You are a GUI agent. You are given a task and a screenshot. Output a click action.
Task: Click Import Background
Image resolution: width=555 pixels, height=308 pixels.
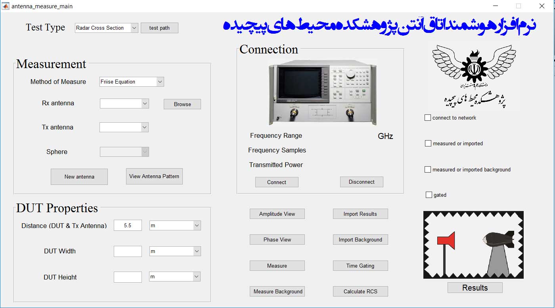click(x=360, y=240)
